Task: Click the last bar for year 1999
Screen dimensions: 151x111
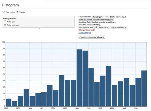Action: click(144, 88)
